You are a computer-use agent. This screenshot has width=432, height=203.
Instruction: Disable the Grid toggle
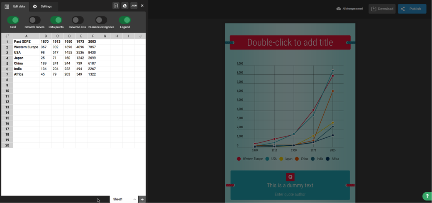(x=13, y=20)
